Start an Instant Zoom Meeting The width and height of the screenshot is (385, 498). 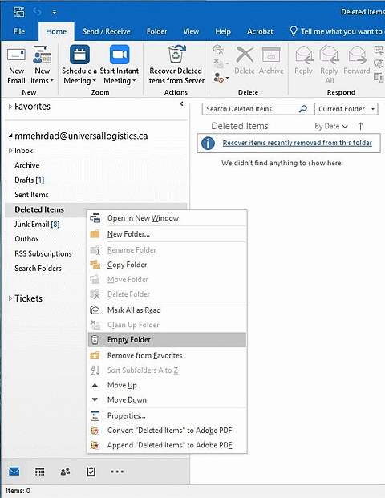[120, 66]
